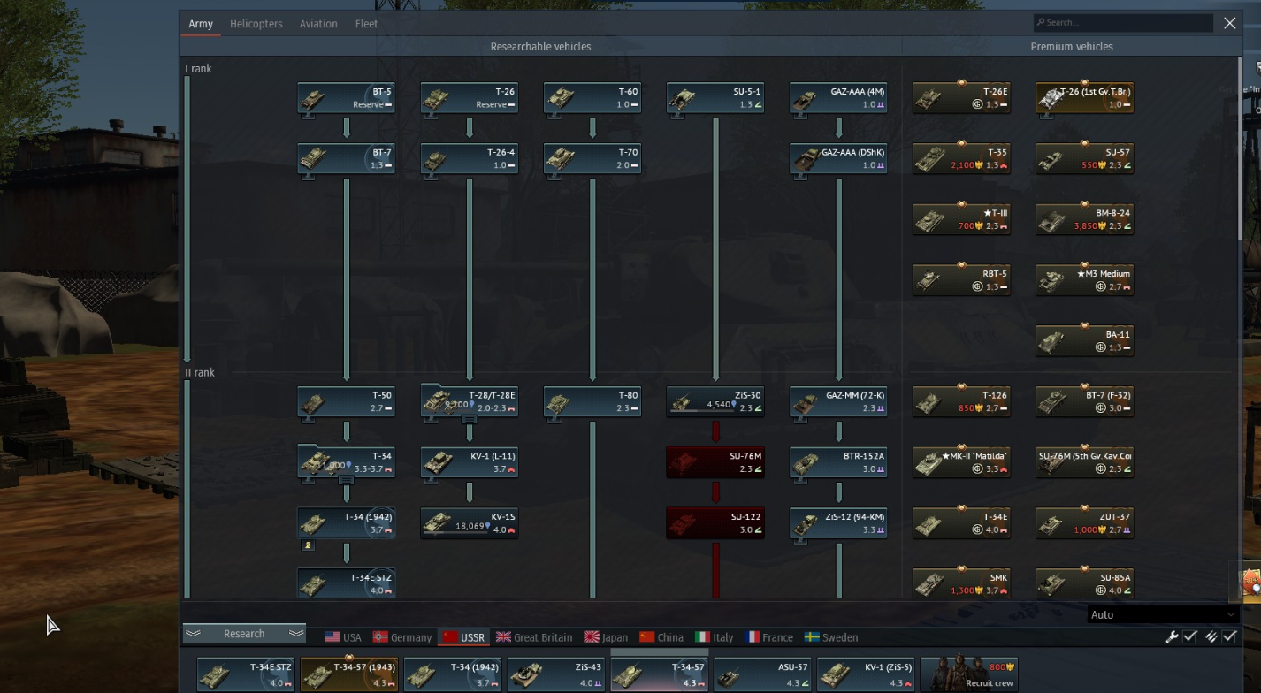Select ZiS-43 in crew slot bar
This screenshot has width=1261, height=693.
click(x=555, y=674)
